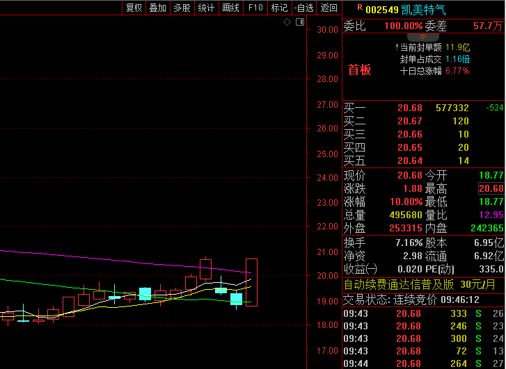Click the 今开 value 18.77

pyautogui.click(x=491, y=175)
